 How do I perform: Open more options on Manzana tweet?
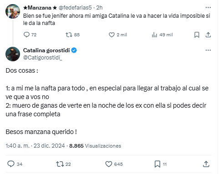point(208,7)
